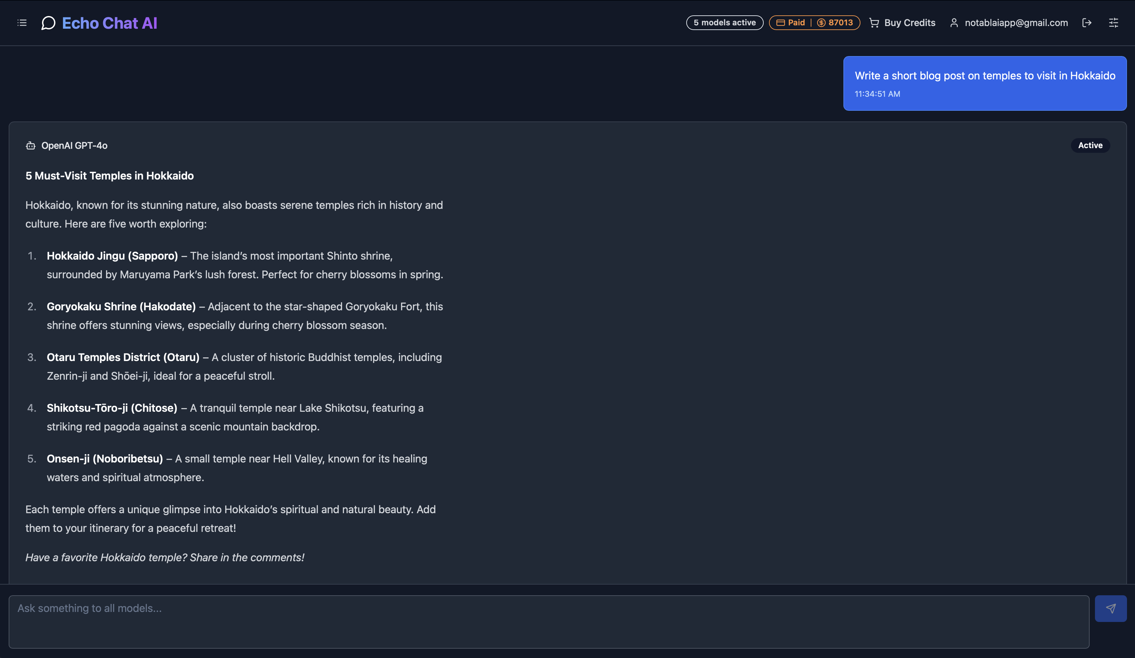This screenshot has height=658, width=1135.
Task: Open the settings sliders icon
Action: point(1113,22)
